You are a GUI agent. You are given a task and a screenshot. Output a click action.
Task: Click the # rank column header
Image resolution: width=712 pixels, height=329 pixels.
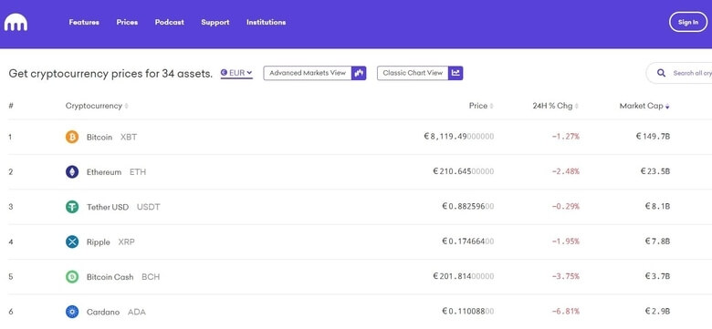(x=10, y=106)
